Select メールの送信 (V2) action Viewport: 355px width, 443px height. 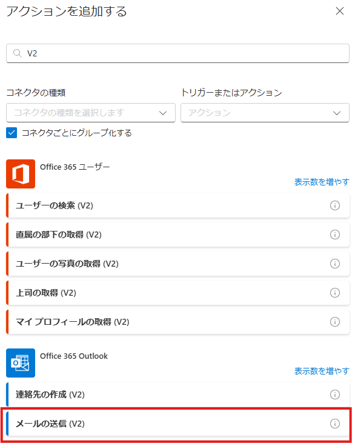(x=177, y=424)
